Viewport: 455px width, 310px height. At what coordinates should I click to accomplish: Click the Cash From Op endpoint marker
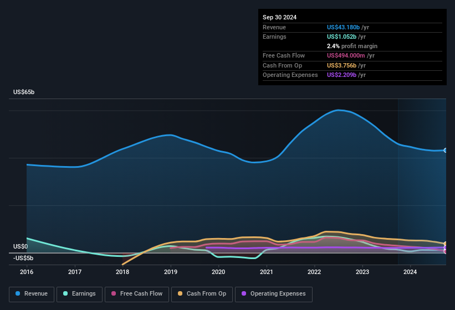[x=446, y=244]
